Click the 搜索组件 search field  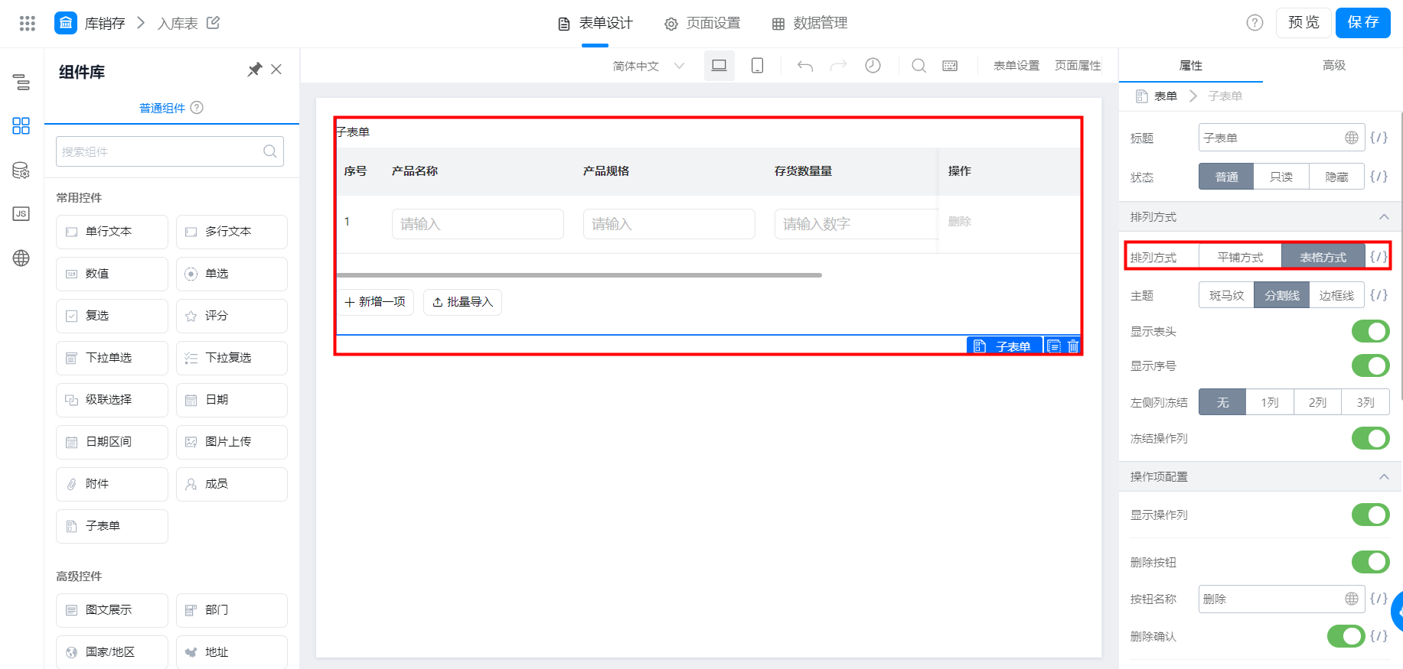pyautogui.click(x=170, y=151)
